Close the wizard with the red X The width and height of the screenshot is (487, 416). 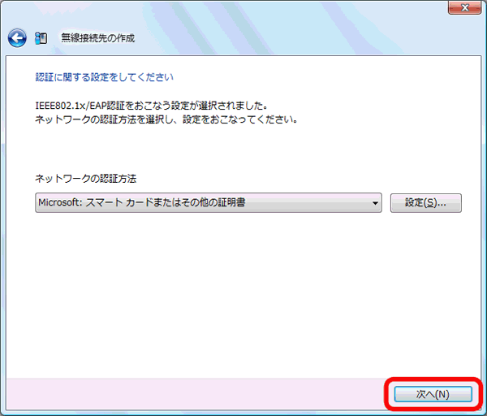coord(464,7)
